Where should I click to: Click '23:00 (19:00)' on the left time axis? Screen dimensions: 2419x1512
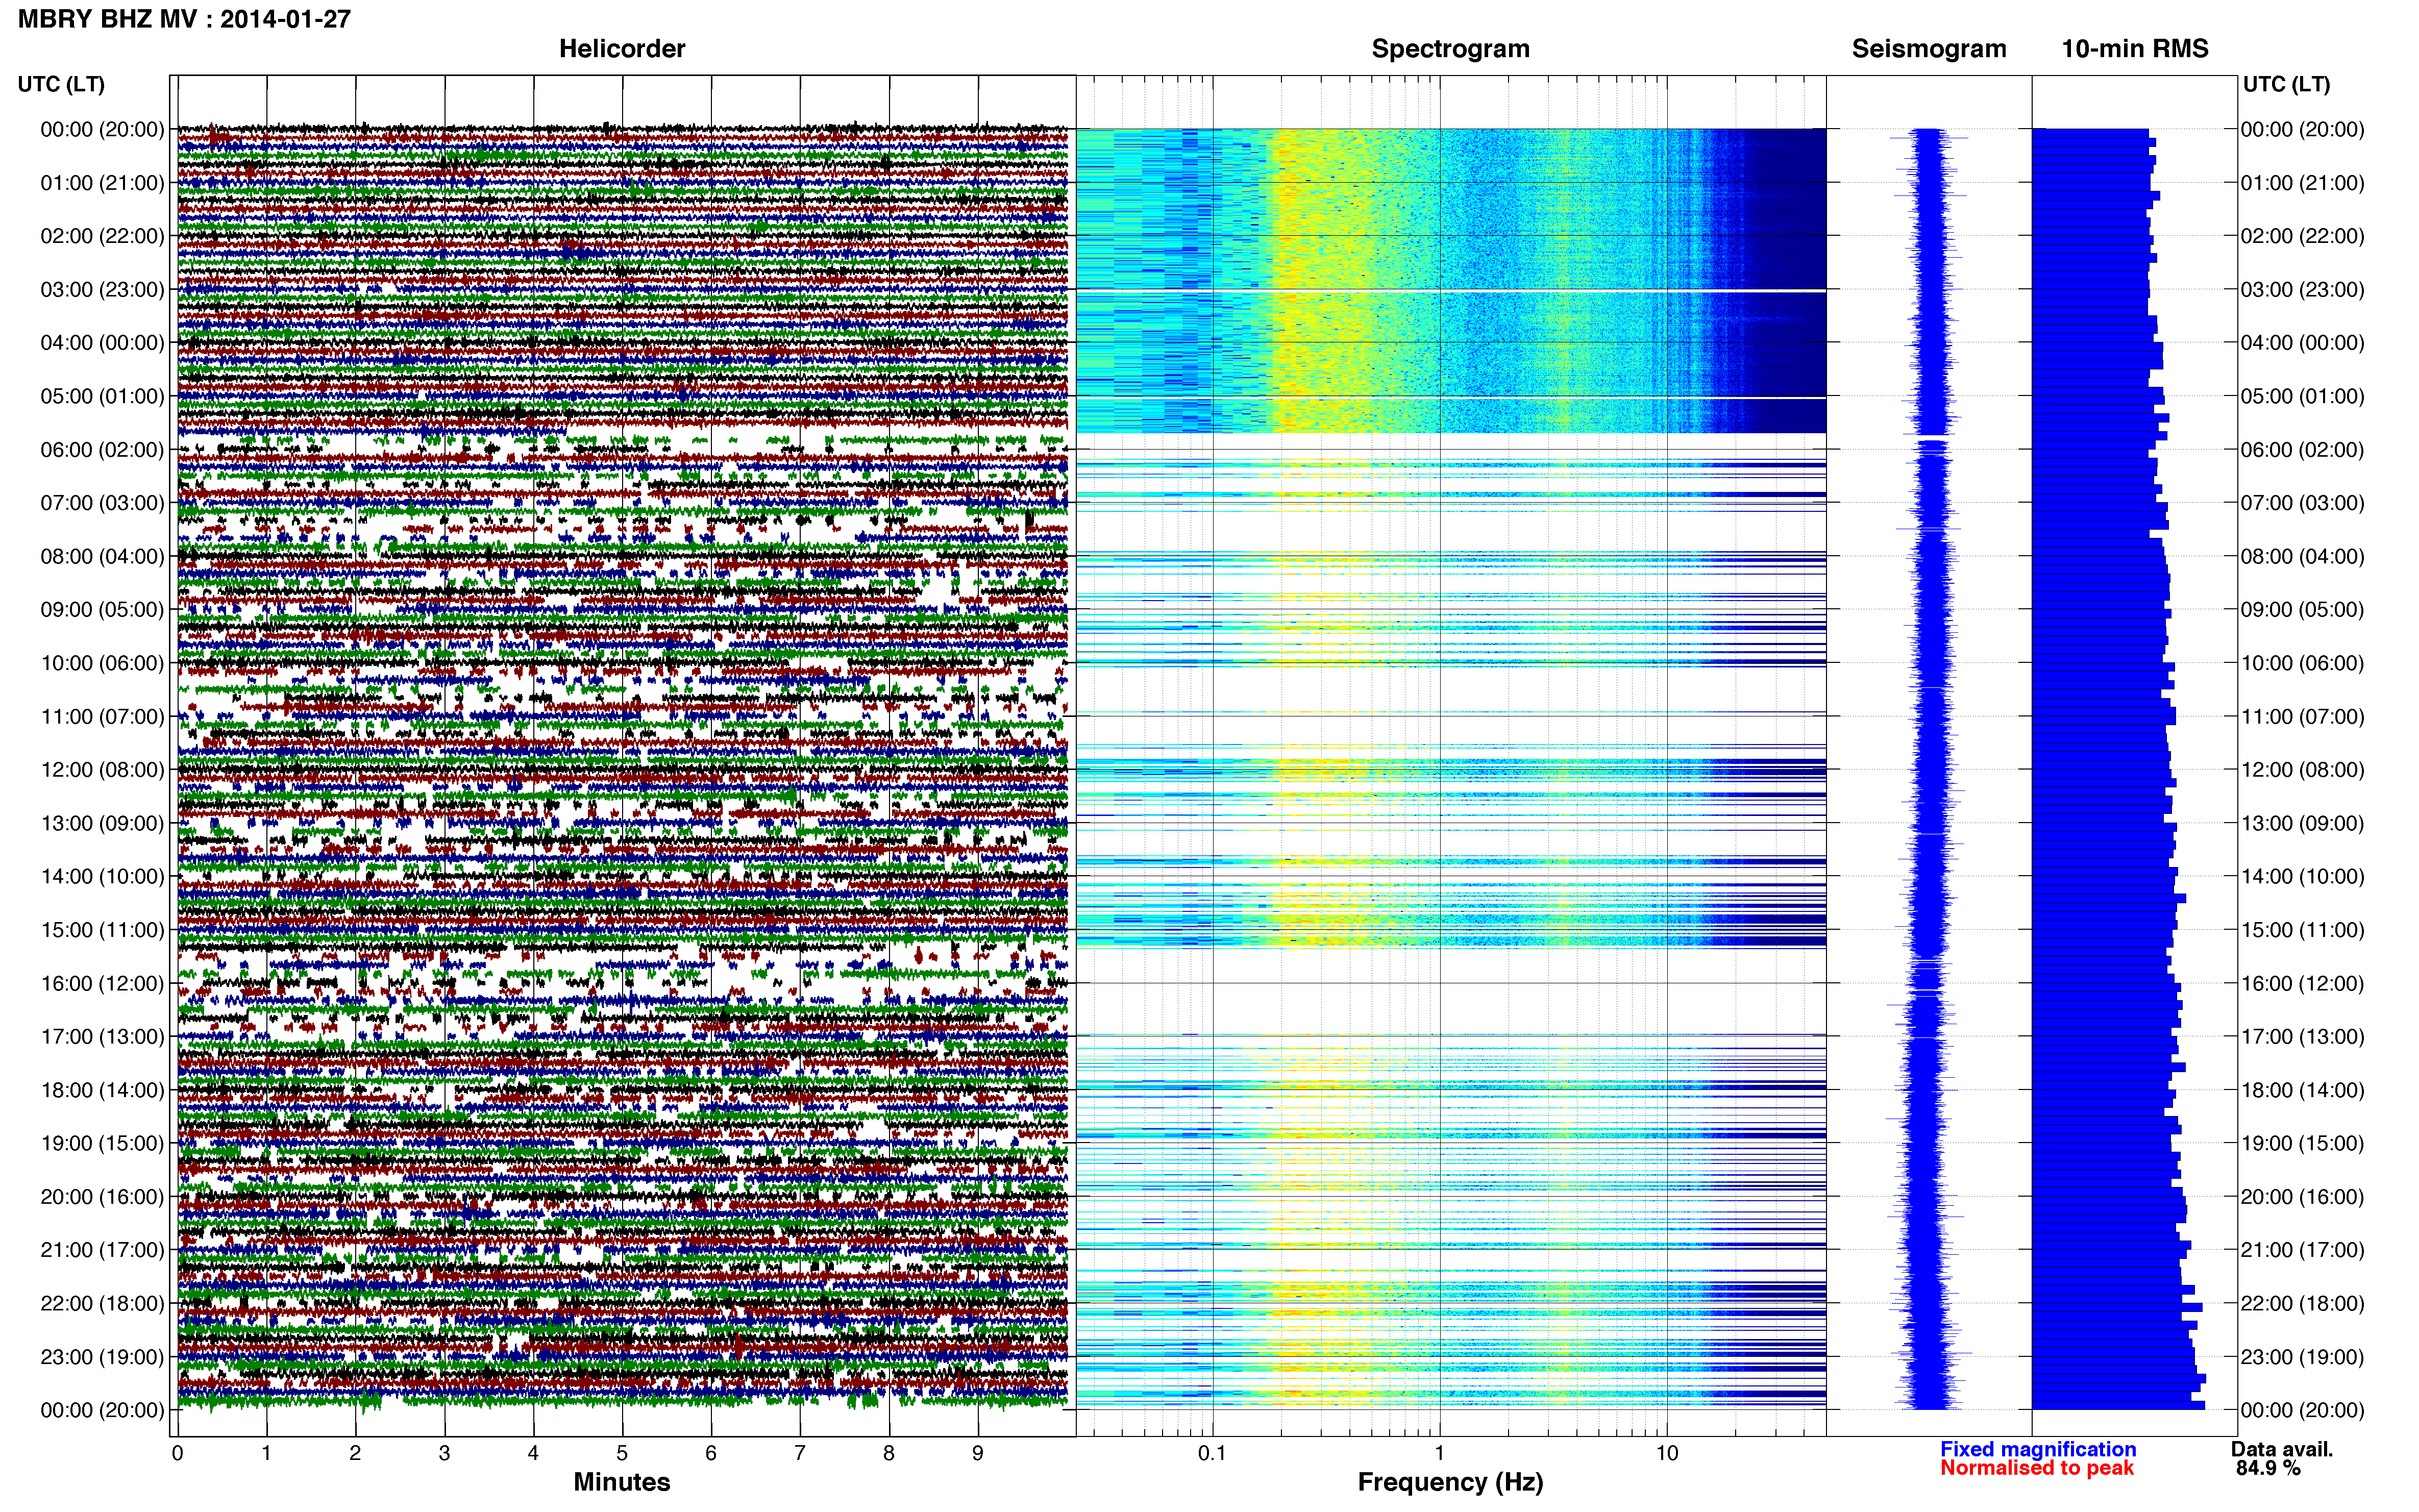[102, 1357]
